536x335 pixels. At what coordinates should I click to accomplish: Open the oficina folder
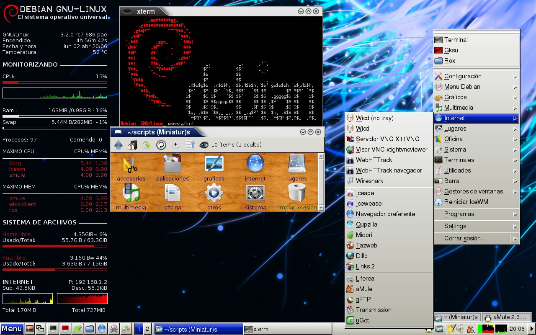pos(173,197)
